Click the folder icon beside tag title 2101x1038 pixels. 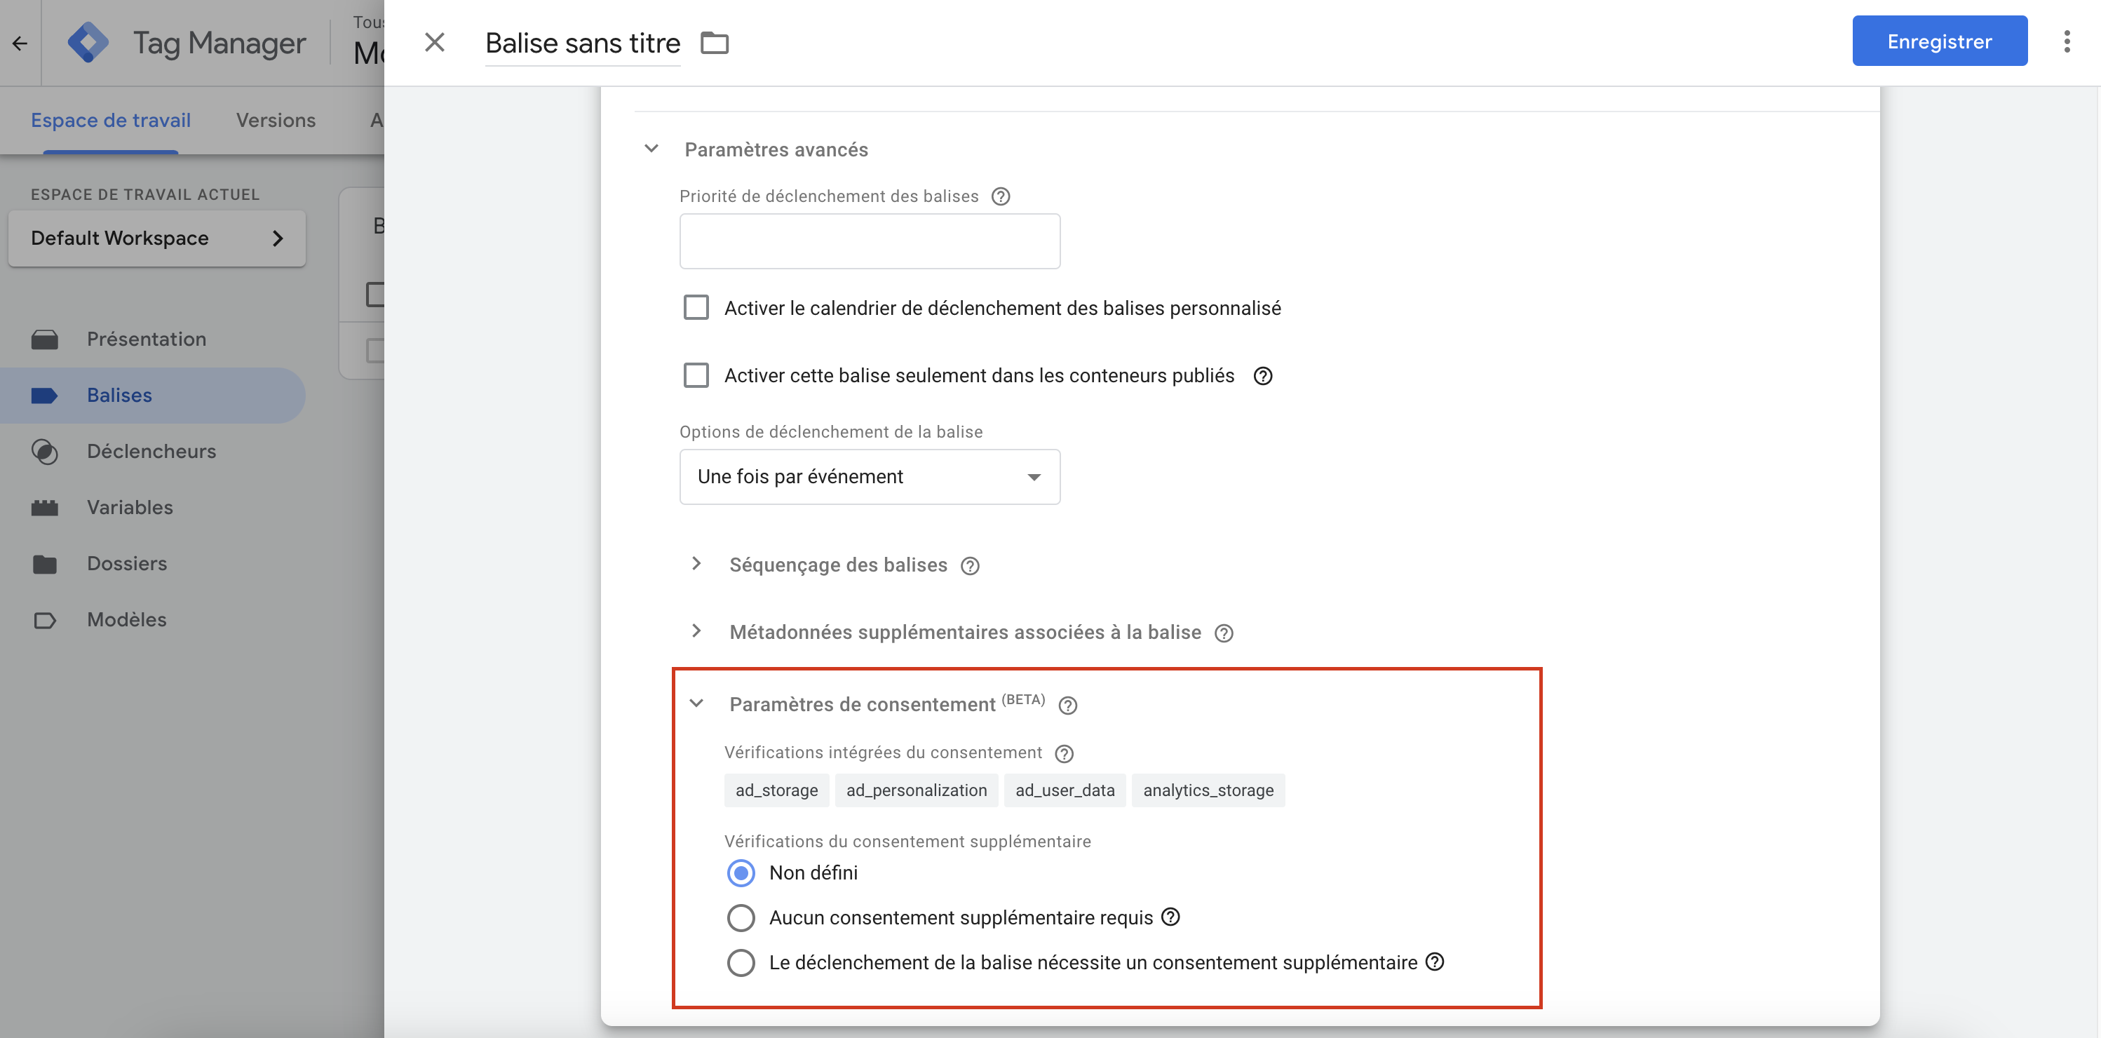pyautogui.click(x=715, y=43)
